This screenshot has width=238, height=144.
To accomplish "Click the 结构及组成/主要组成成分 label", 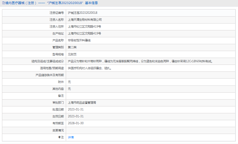I will click(48, 61).
